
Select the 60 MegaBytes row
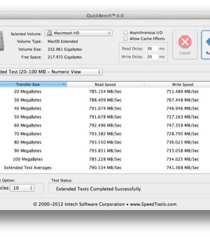pyautogui.click(x=105, y=125)
